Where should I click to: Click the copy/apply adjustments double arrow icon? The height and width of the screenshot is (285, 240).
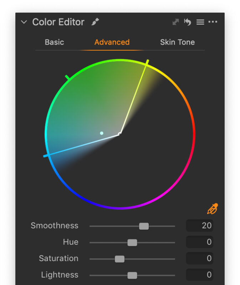coord(175,22)
